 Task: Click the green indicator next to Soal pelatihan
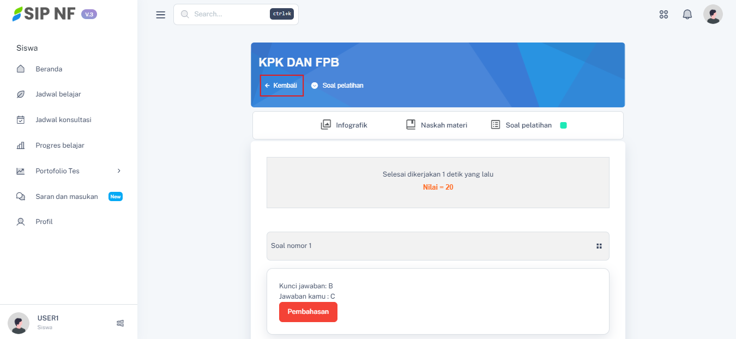pos(563,125)
